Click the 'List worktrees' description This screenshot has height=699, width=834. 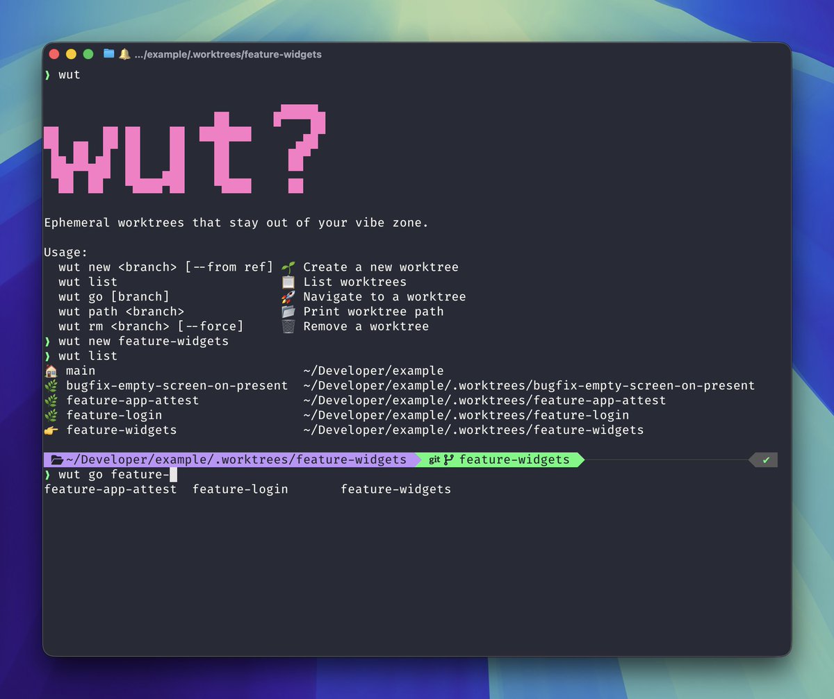pyautogui.click(x=355, y=282)
